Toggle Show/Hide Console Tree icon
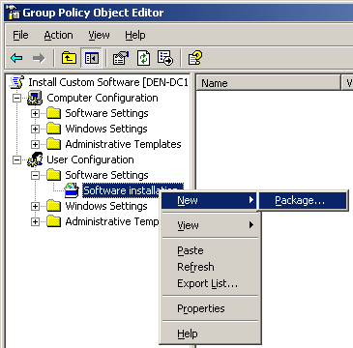 point(92,58)
